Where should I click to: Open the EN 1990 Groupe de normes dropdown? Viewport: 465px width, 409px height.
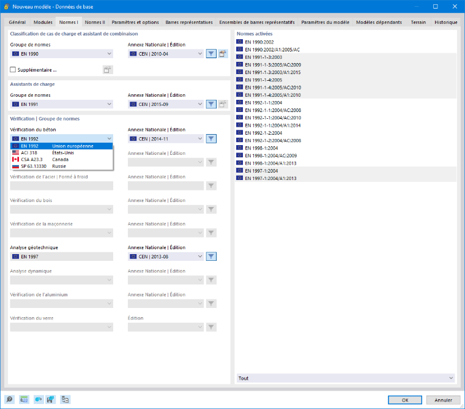[x=62, y=54]
